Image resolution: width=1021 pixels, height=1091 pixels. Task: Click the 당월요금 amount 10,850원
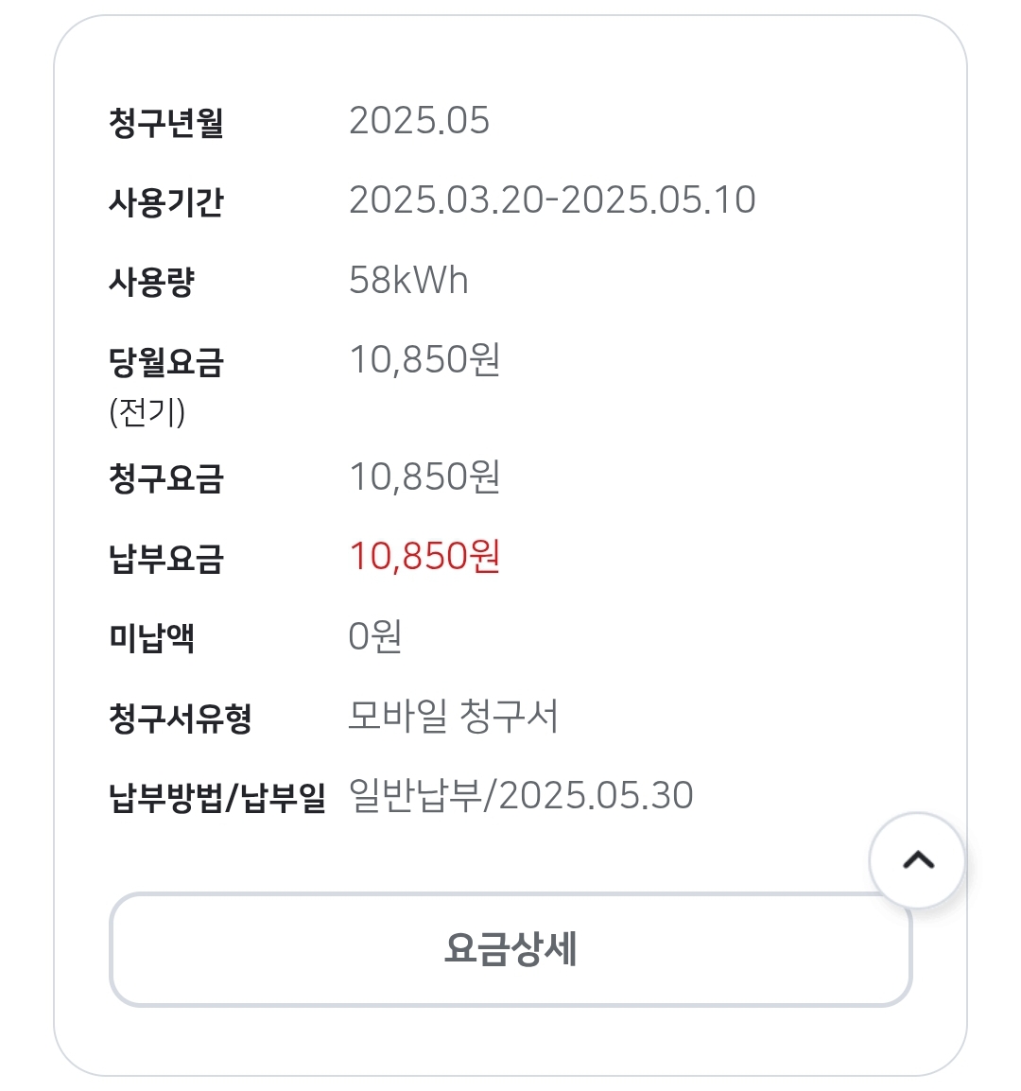click(424, 360)
